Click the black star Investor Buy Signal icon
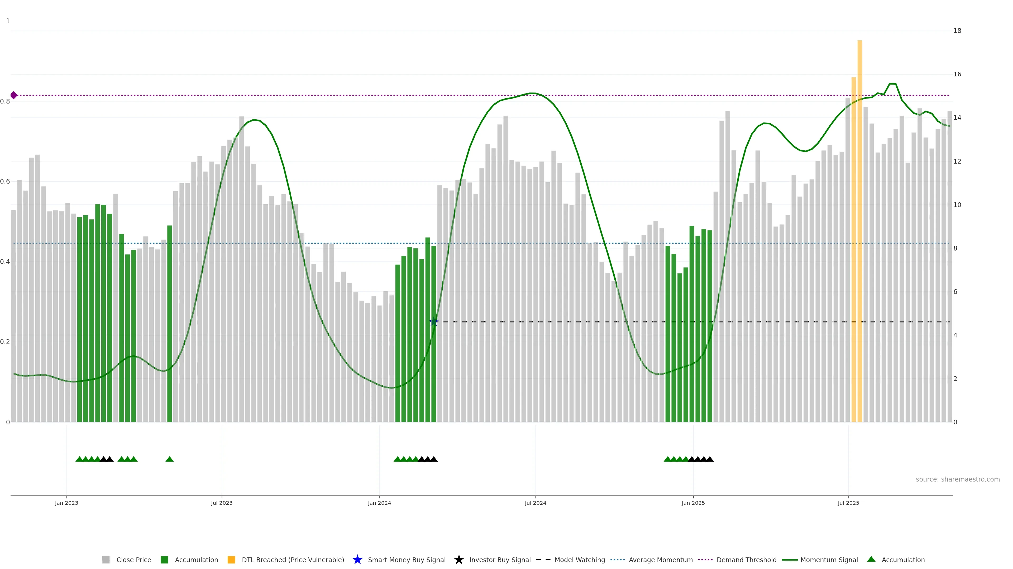 point(458,560)
